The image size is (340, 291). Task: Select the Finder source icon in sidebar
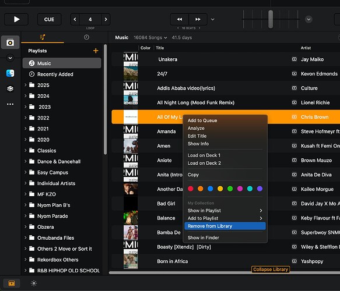tap(10, 73)
